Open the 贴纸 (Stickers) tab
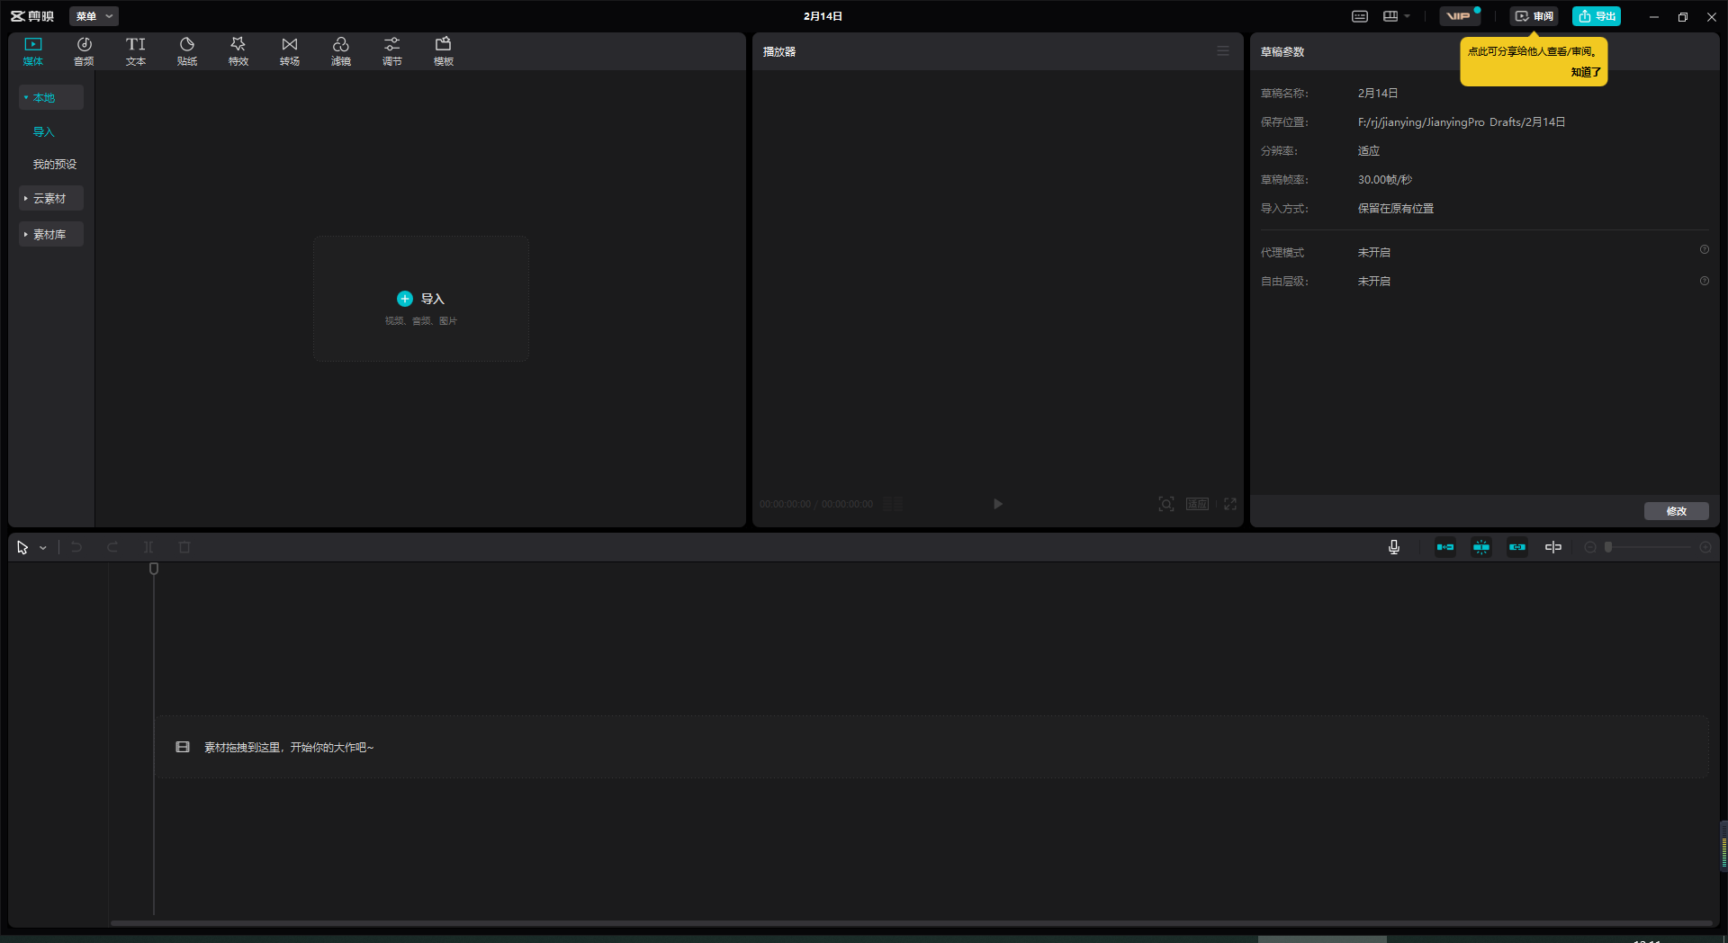The height and width of the screenshot is (943, 1728). tap(187, 51)
